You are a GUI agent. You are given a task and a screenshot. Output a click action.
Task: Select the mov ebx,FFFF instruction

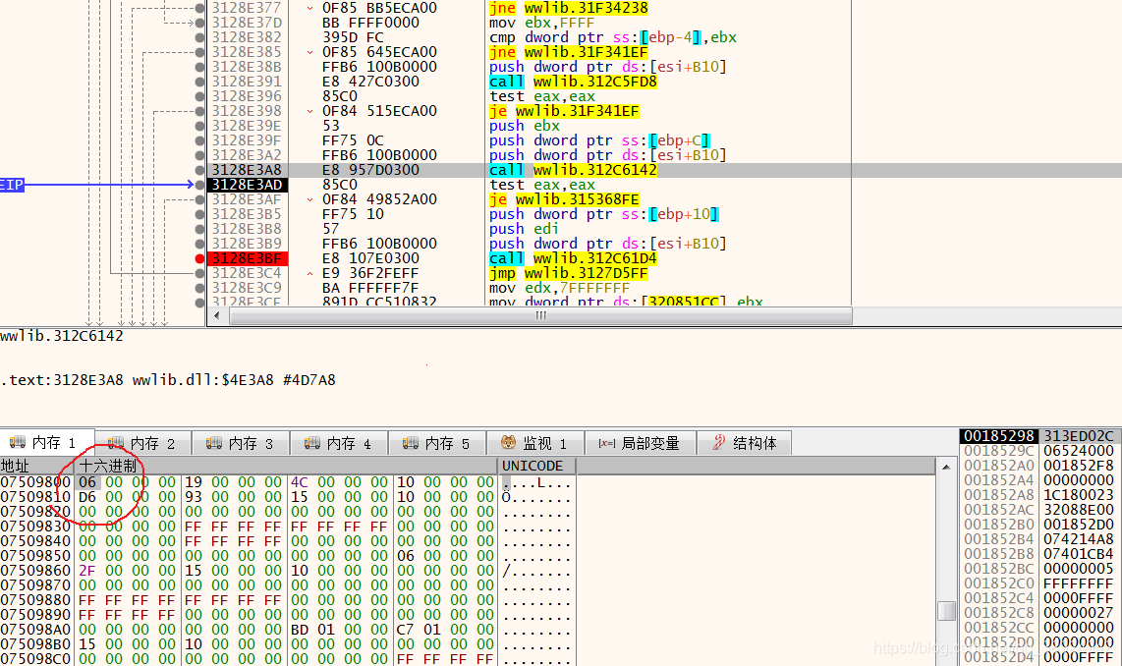click(x=541, y=23)
